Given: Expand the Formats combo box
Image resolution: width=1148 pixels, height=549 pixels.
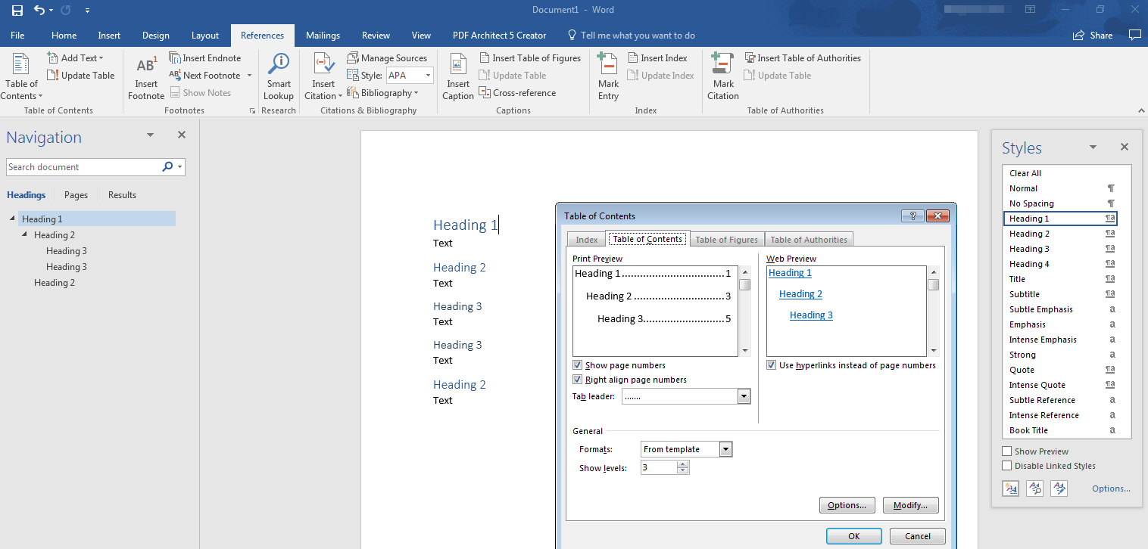Looking at the screenshot, I should 725,449.
